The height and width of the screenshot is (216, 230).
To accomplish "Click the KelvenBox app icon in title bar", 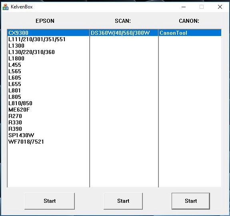I will [x=6, y=7].
